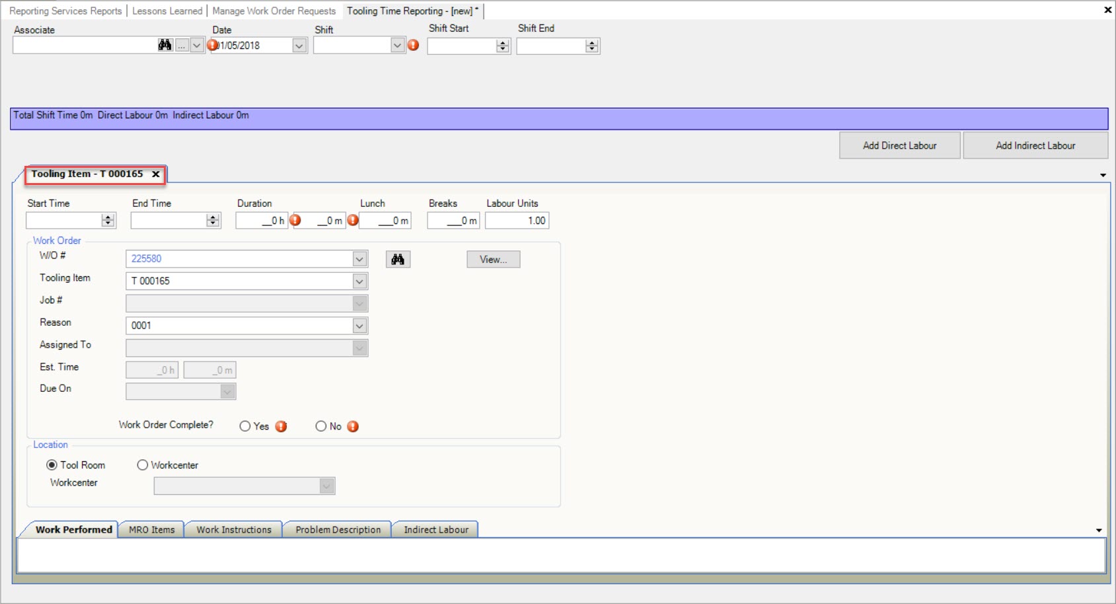1116x604 pixels.
Task: Click warning icon beside No option
Action: pyautogui.click(x=353, y=426)
